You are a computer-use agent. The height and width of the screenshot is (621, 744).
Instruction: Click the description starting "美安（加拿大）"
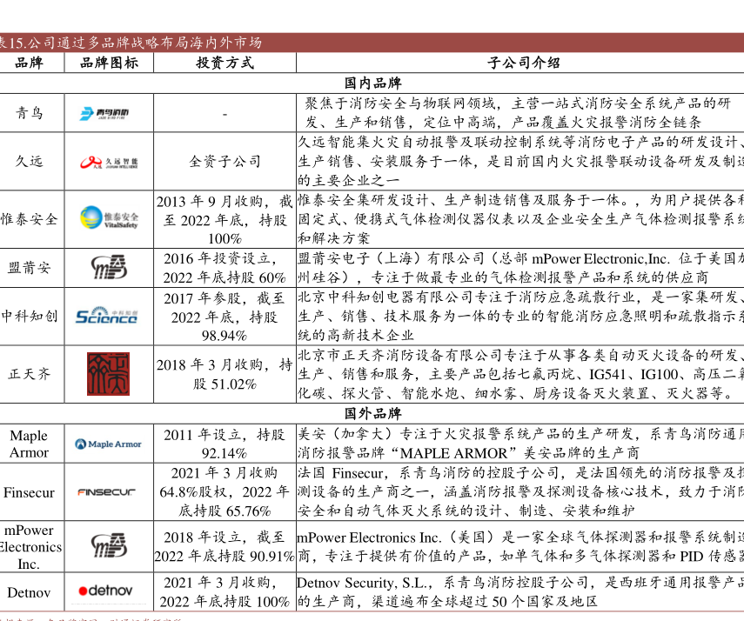(x=520, y=444)
